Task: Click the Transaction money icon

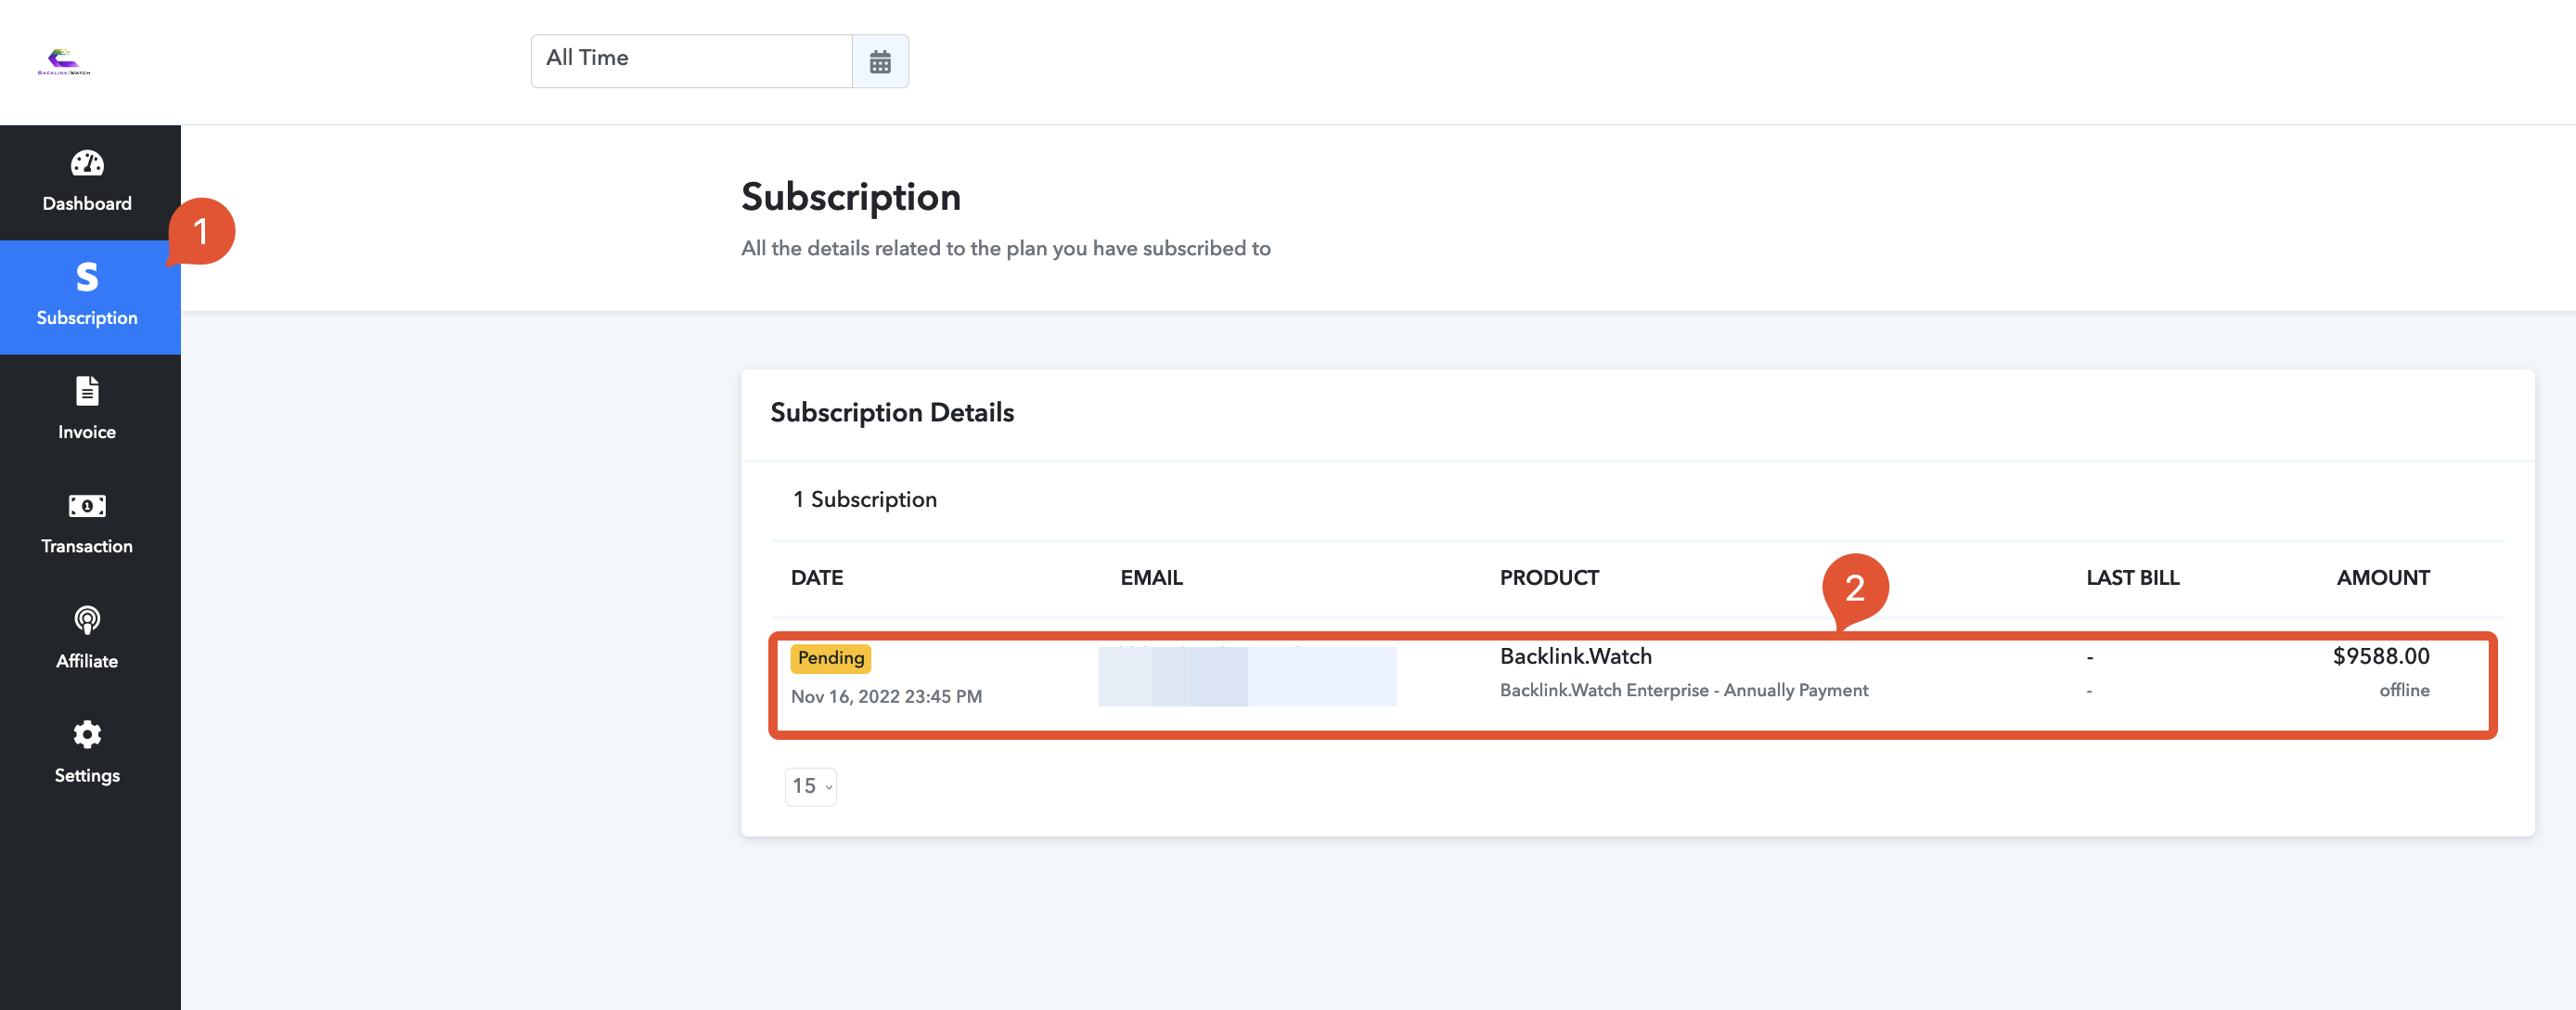Action: pos(87,506)
